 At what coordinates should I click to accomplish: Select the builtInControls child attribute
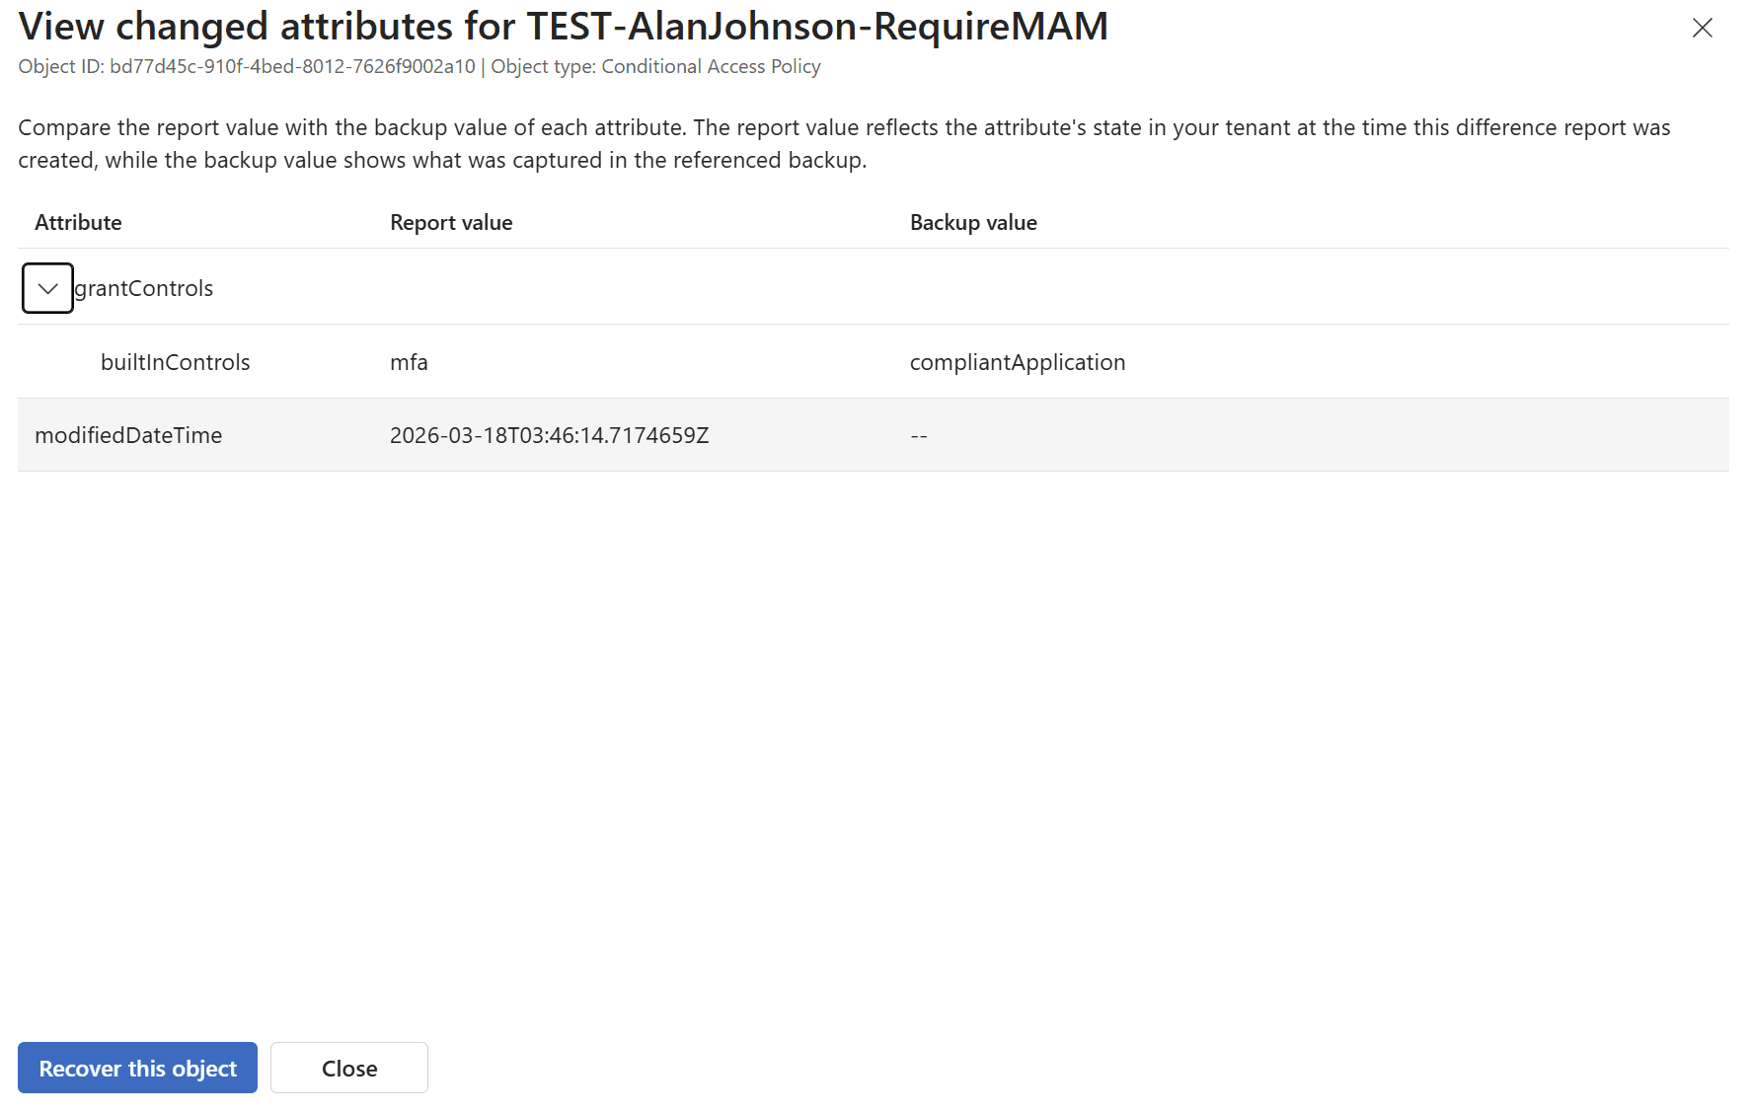click(175, 362)
